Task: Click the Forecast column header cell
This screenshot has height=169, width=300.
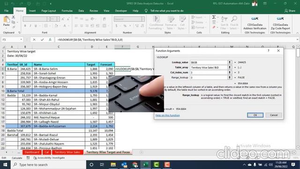Action: [106, 65]
